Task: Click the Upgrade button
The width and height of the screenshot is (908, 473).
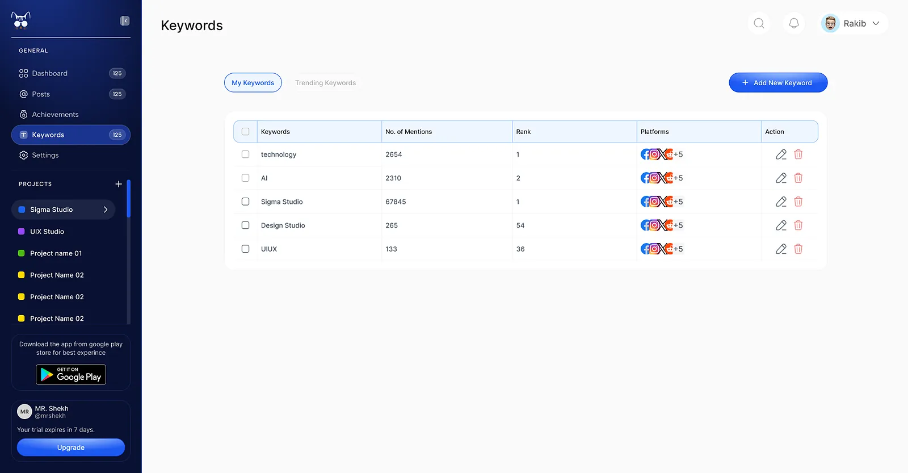Action: [71, 447]
